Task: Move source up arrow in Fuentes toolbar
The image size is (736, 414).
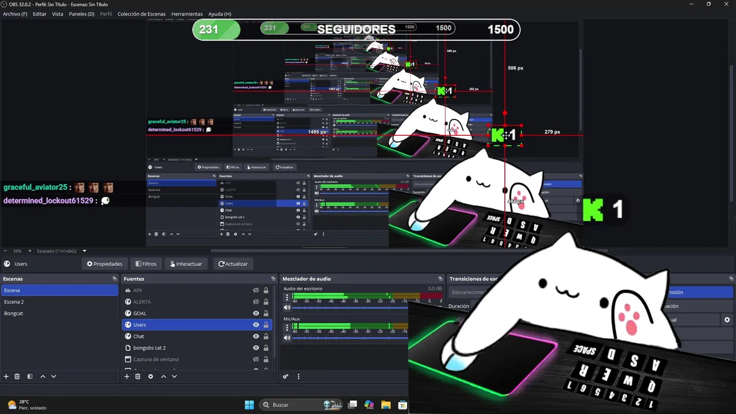Action: tap(163, 377)
